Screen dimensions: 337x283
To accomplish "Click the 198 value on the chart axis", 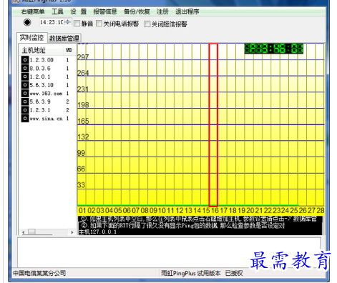I will click(83, 105).
